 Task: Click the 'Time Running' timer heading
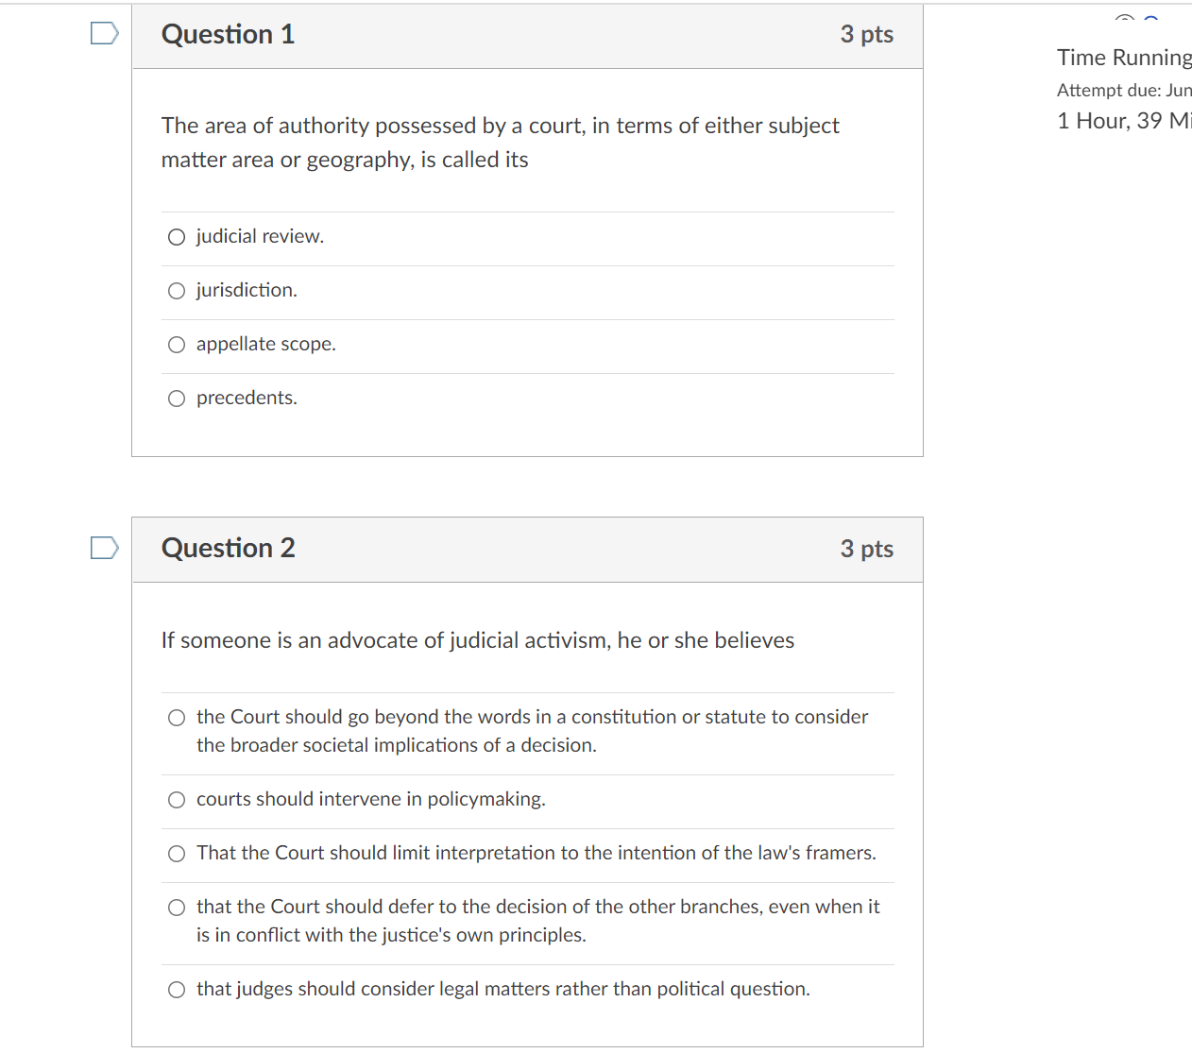1124,58
